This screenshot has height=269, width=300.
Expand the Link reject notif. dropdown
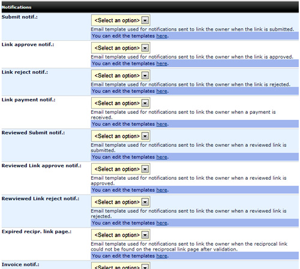click(x=121, y=75)
